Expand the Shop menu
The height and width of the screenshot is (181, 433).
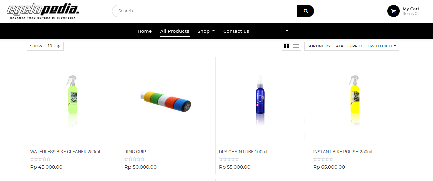(x=206, y=31)
